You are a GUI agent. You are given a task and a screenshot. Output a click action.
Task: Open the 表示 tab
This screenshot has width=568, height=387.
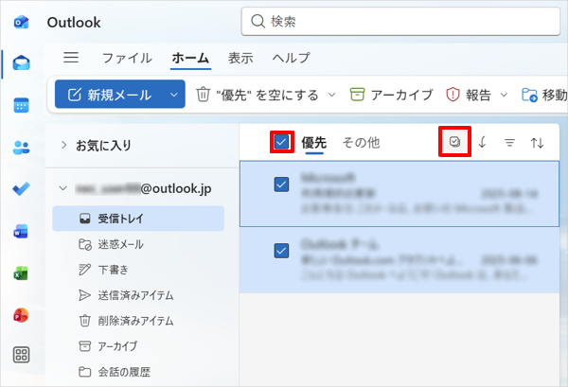240,58
